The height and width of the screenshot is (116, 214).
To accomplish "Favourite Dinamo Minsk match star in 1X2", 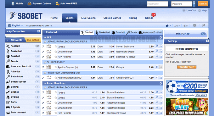I will 56,52.
